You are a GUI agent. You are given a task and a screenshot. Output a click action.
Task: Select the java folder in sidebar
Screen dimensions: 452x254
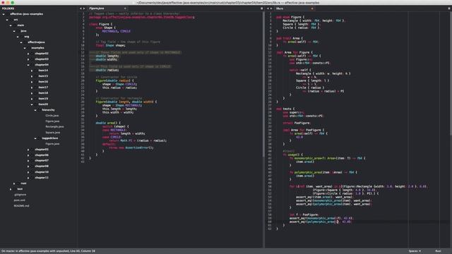click(x=23, y=31)
